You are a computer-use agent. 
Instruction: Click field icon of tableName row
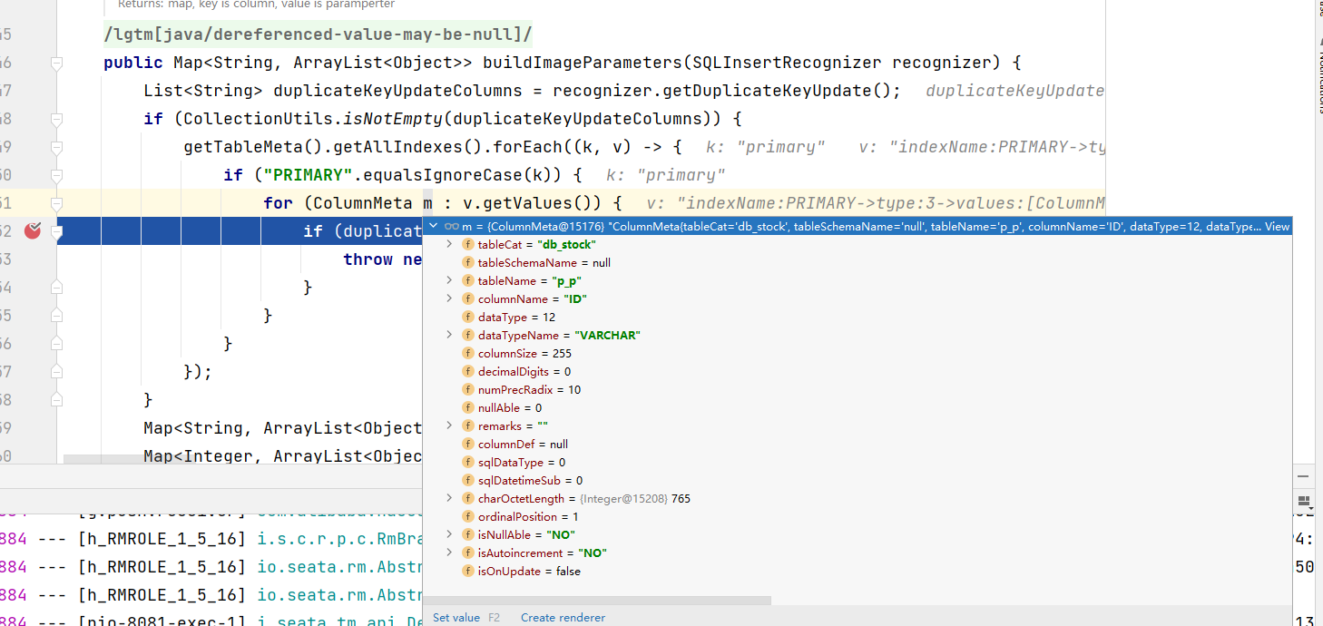tap(468, 281)
